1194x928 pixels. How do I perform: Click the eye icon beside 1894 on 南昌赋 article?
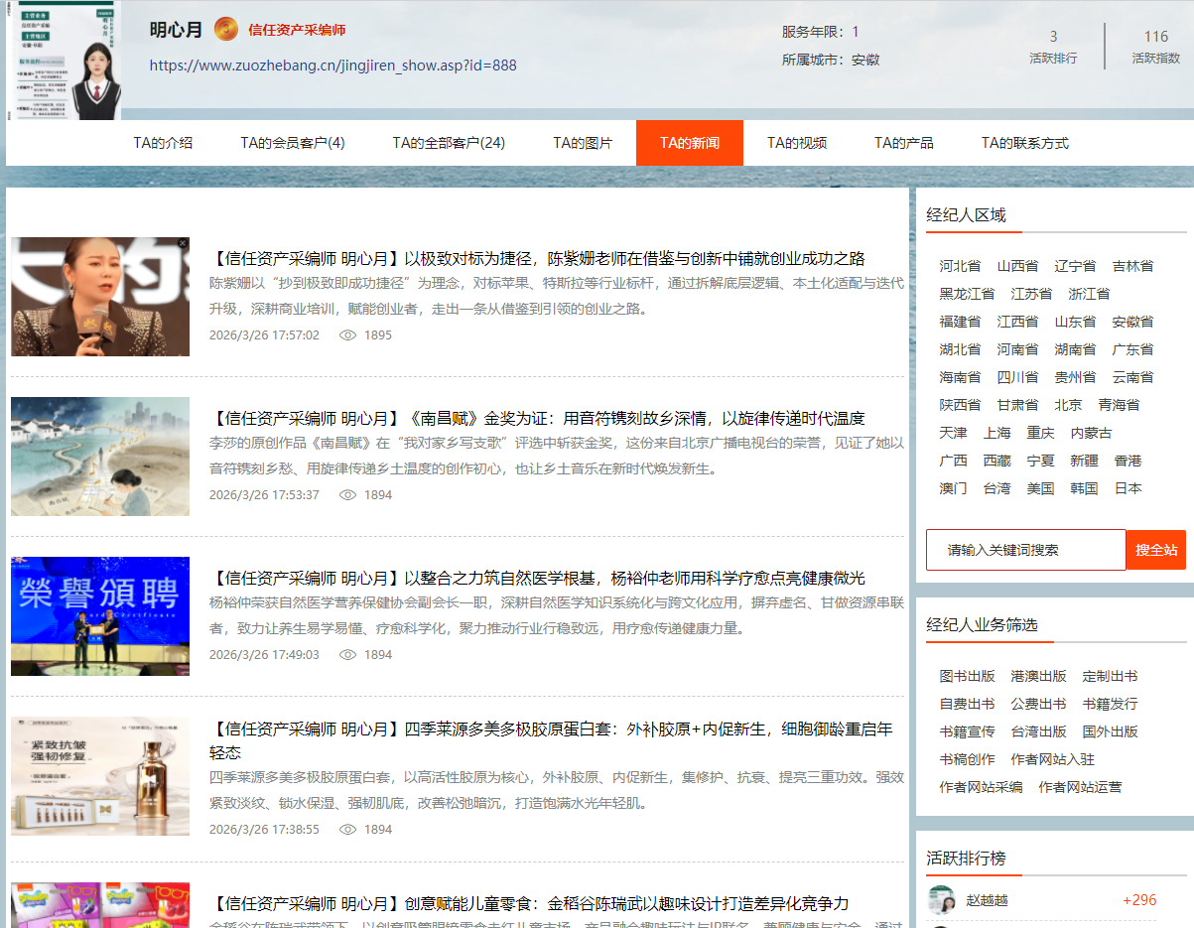click(x=347, y=495)
